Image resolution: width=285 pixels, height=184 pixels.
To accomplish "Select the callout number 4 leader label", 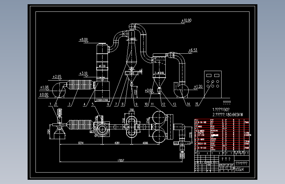I will pos(84,104).
